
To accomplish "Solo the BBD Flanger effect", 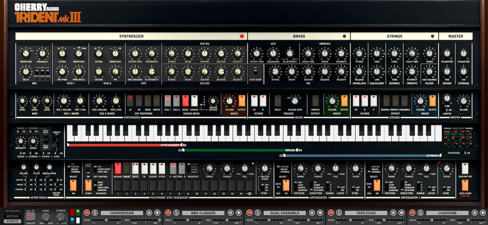I will click(x=176, y=213).
